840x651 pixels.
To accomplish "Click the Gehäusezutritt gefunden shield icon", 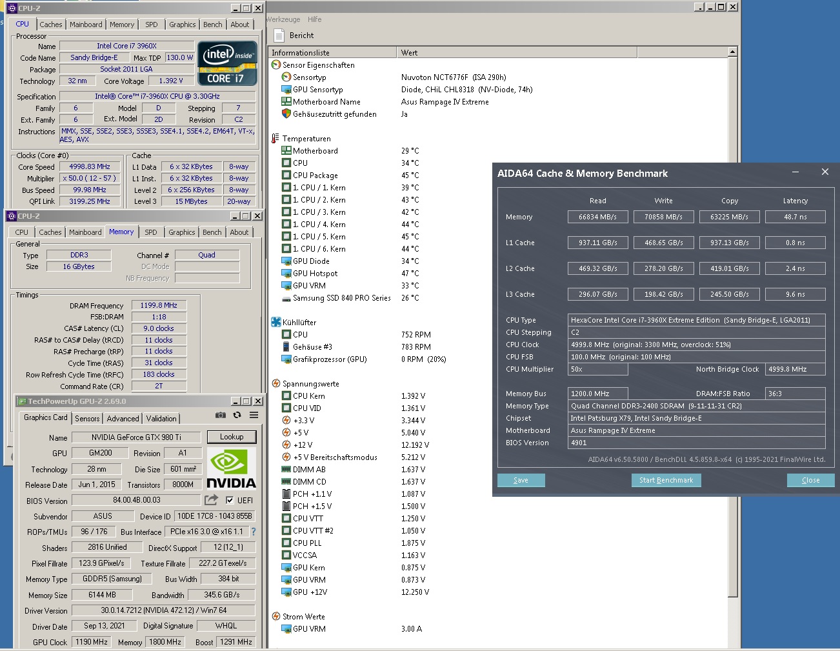I will pos(286,114).
